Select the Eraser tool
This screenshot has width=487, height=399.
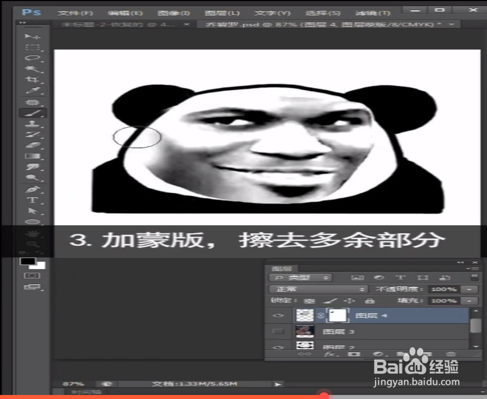tap(32, 145)
